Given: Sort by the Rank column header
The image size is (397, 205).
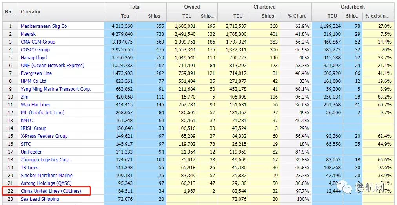Looking at the screenshot, I should tap(10, 12).
